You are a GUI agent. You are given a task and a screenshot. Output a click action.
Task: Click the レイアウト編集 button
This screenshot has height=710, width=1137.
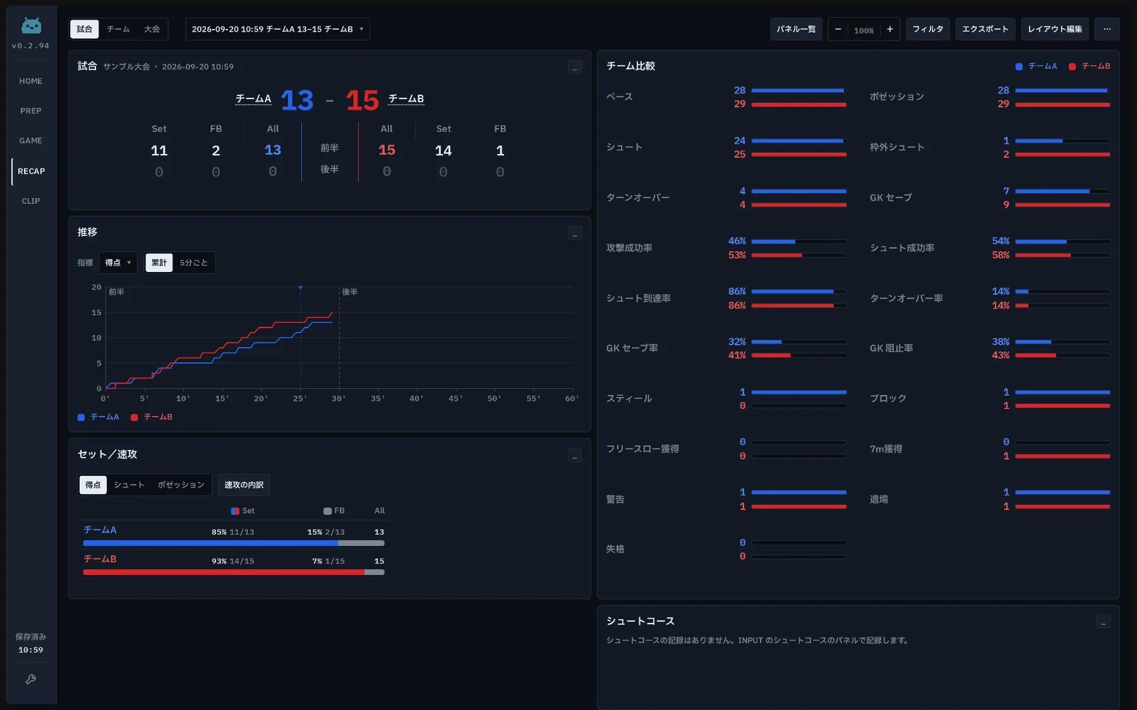click(x=1054, y=29)
